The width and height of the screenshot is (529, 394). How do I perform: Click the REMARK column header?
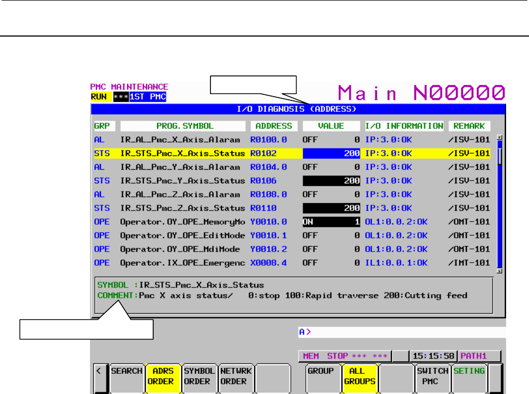click(x=469, y=126)
